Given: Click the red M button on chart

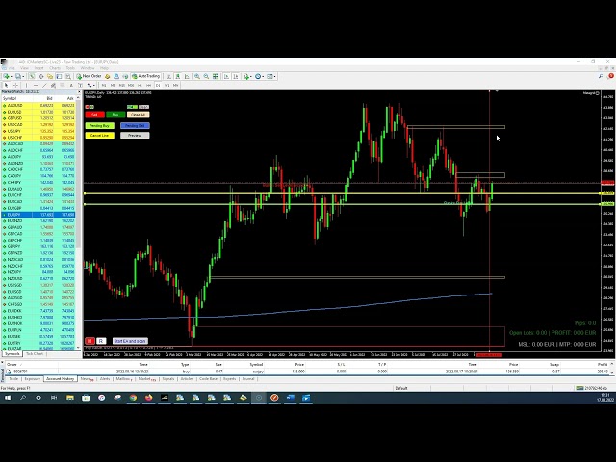Looking at the screenshot, I should pos(90,341).
